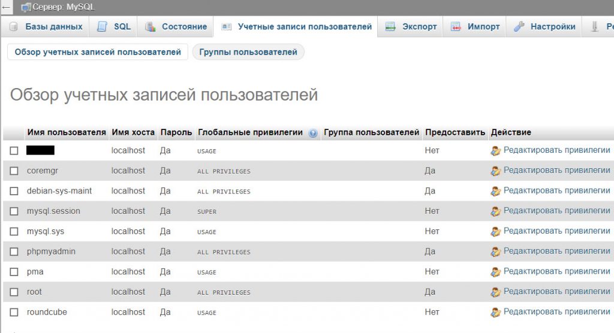
Task: Click the Учетные записи пользователей tab icon
Action: (226, 26)
